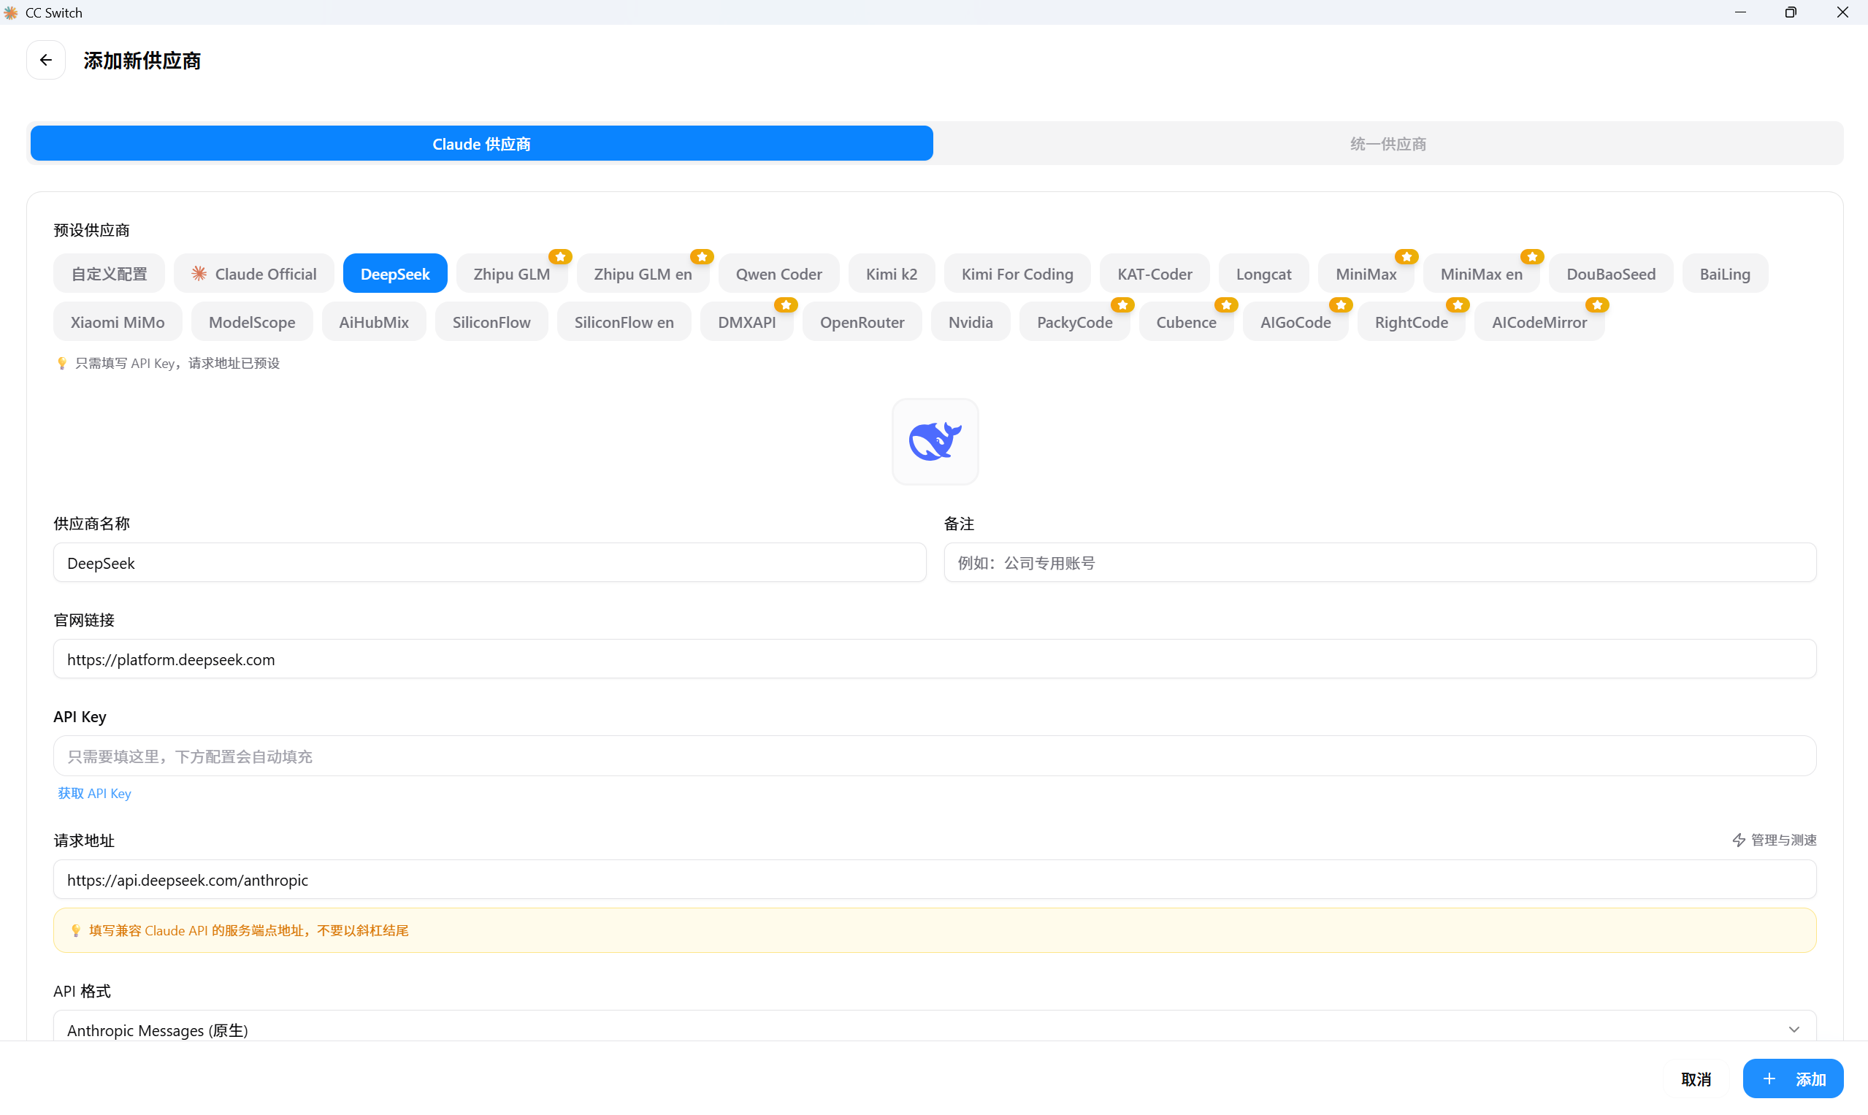Click the Claude Official starburst icon

pyautogui.click(x=199, y=274)
